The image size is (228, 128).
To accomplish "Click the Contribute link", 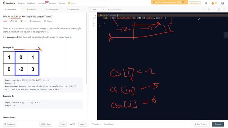I will point(109,124).
